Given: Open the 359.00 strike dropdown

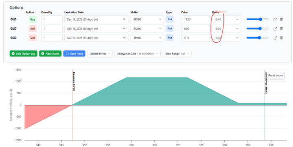Looking at the screenshot, I should coord(147,38).
